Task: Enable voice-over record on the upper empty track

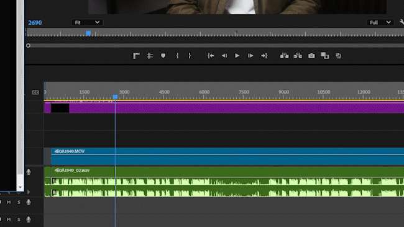Action: [29, 202]
